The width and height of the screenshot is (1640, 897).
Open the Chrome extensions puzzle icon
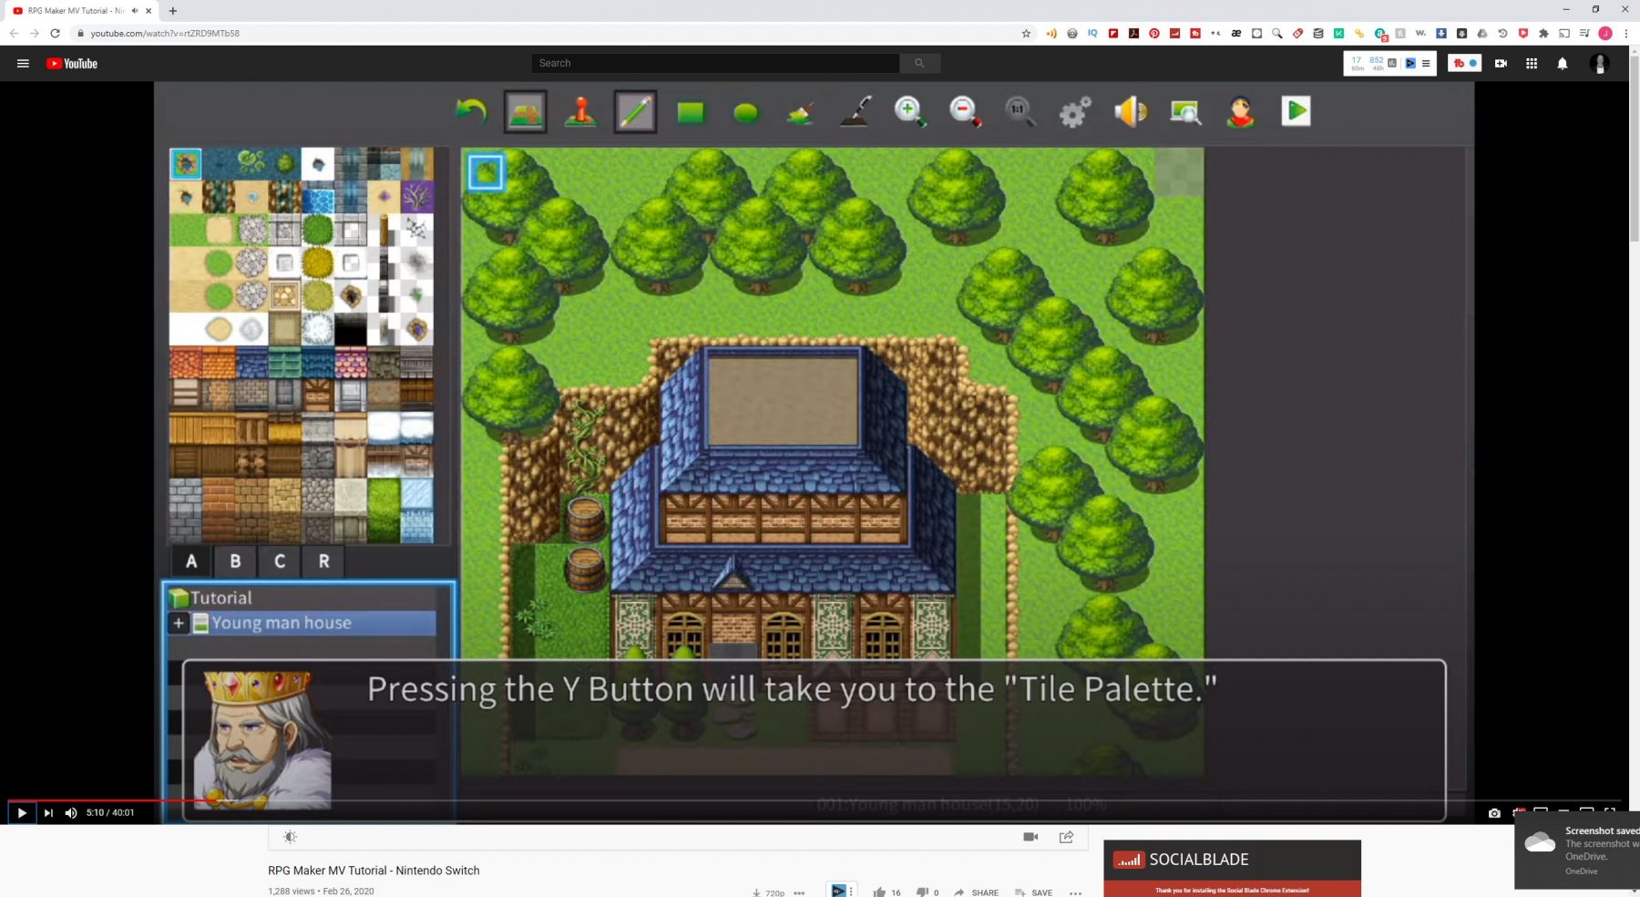pyautogui.click(x=1543, y=33)
